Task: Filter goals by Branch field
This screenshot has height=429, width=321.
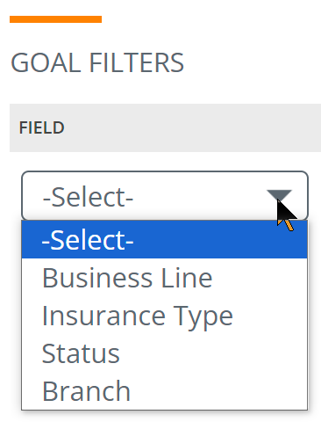Action: [x=86, y=391]
